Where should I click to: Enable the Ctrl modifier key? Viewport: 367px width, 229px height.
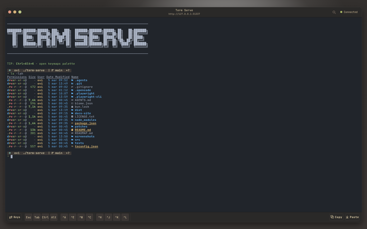pyautogui.click(x=45, y=217)
